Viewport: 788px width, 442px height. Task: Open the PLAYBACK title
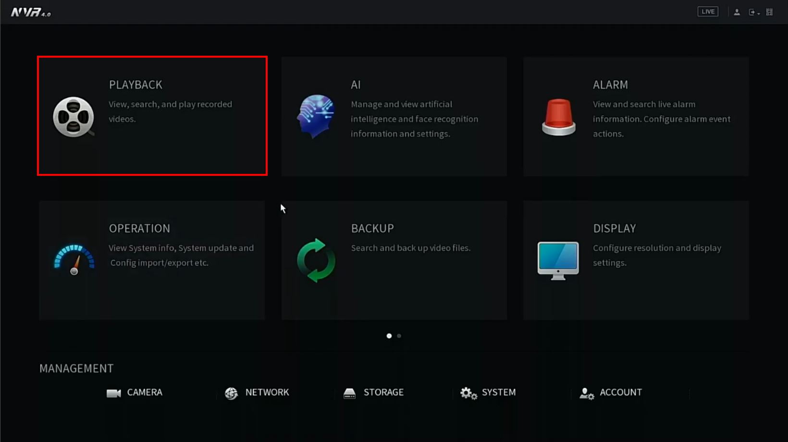pos(135,85)
